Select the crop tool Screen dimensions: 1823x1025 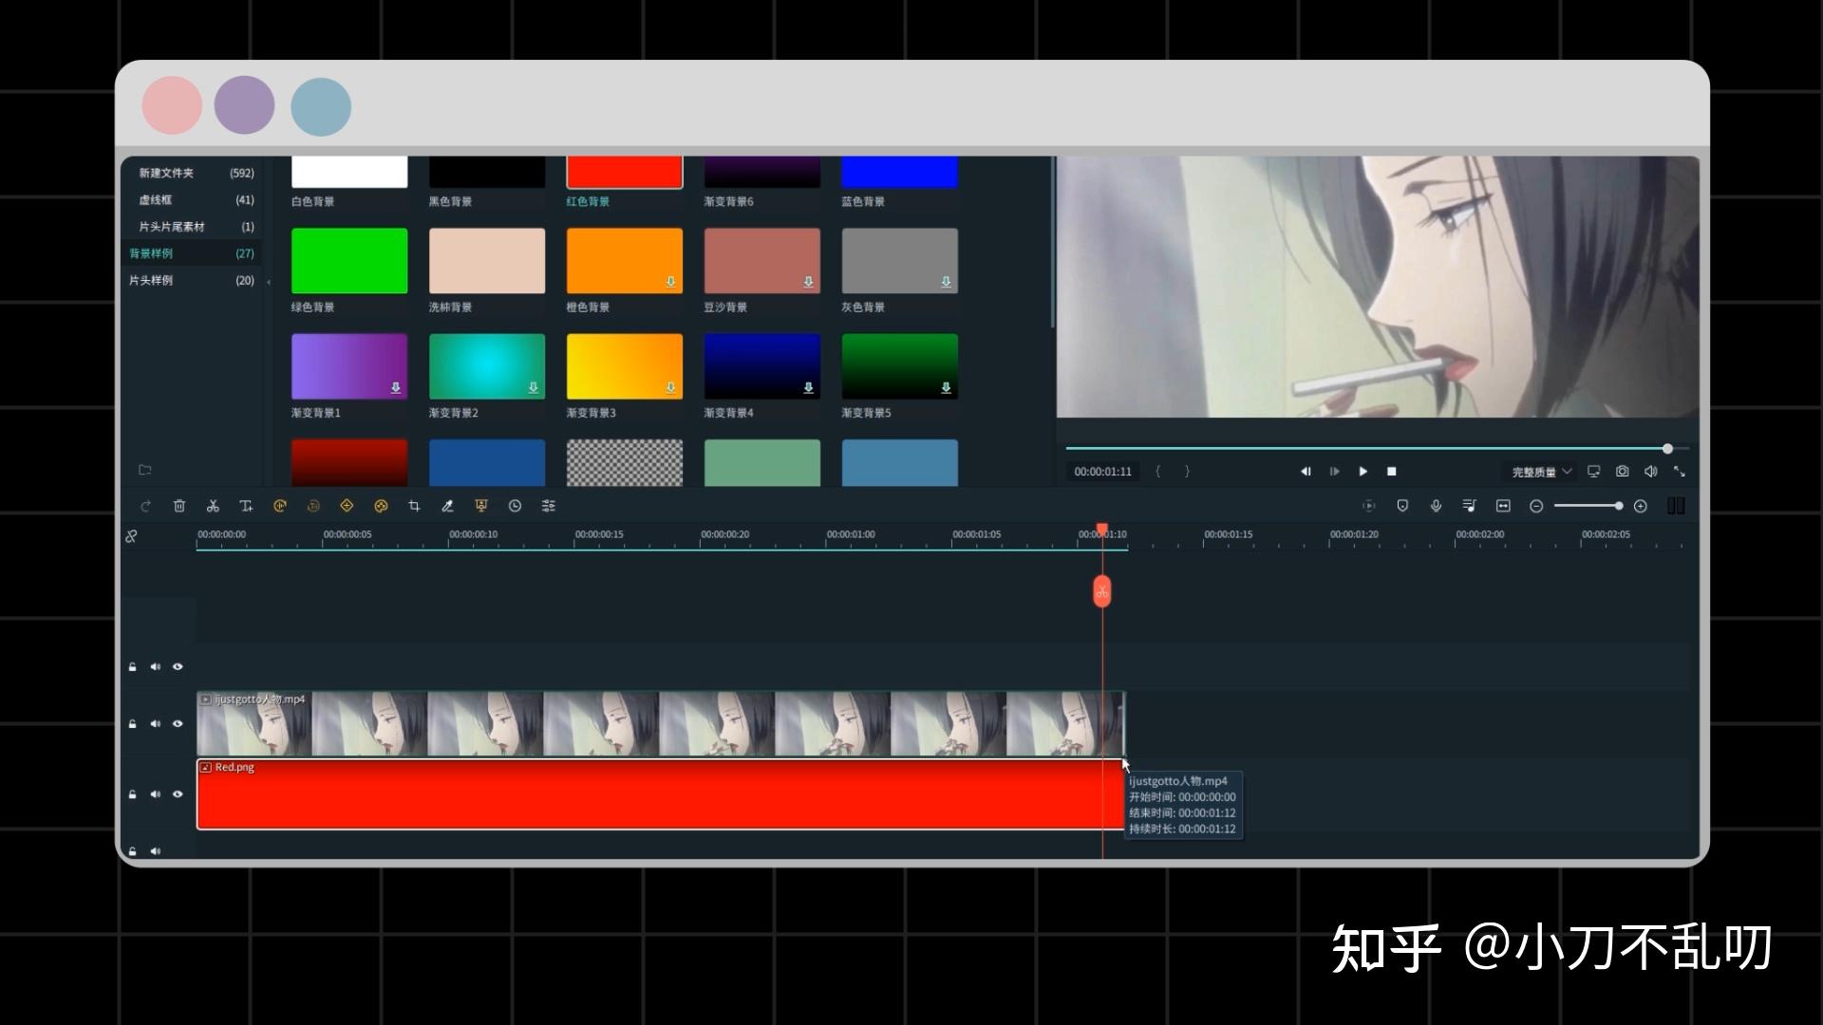click(414, 507)
